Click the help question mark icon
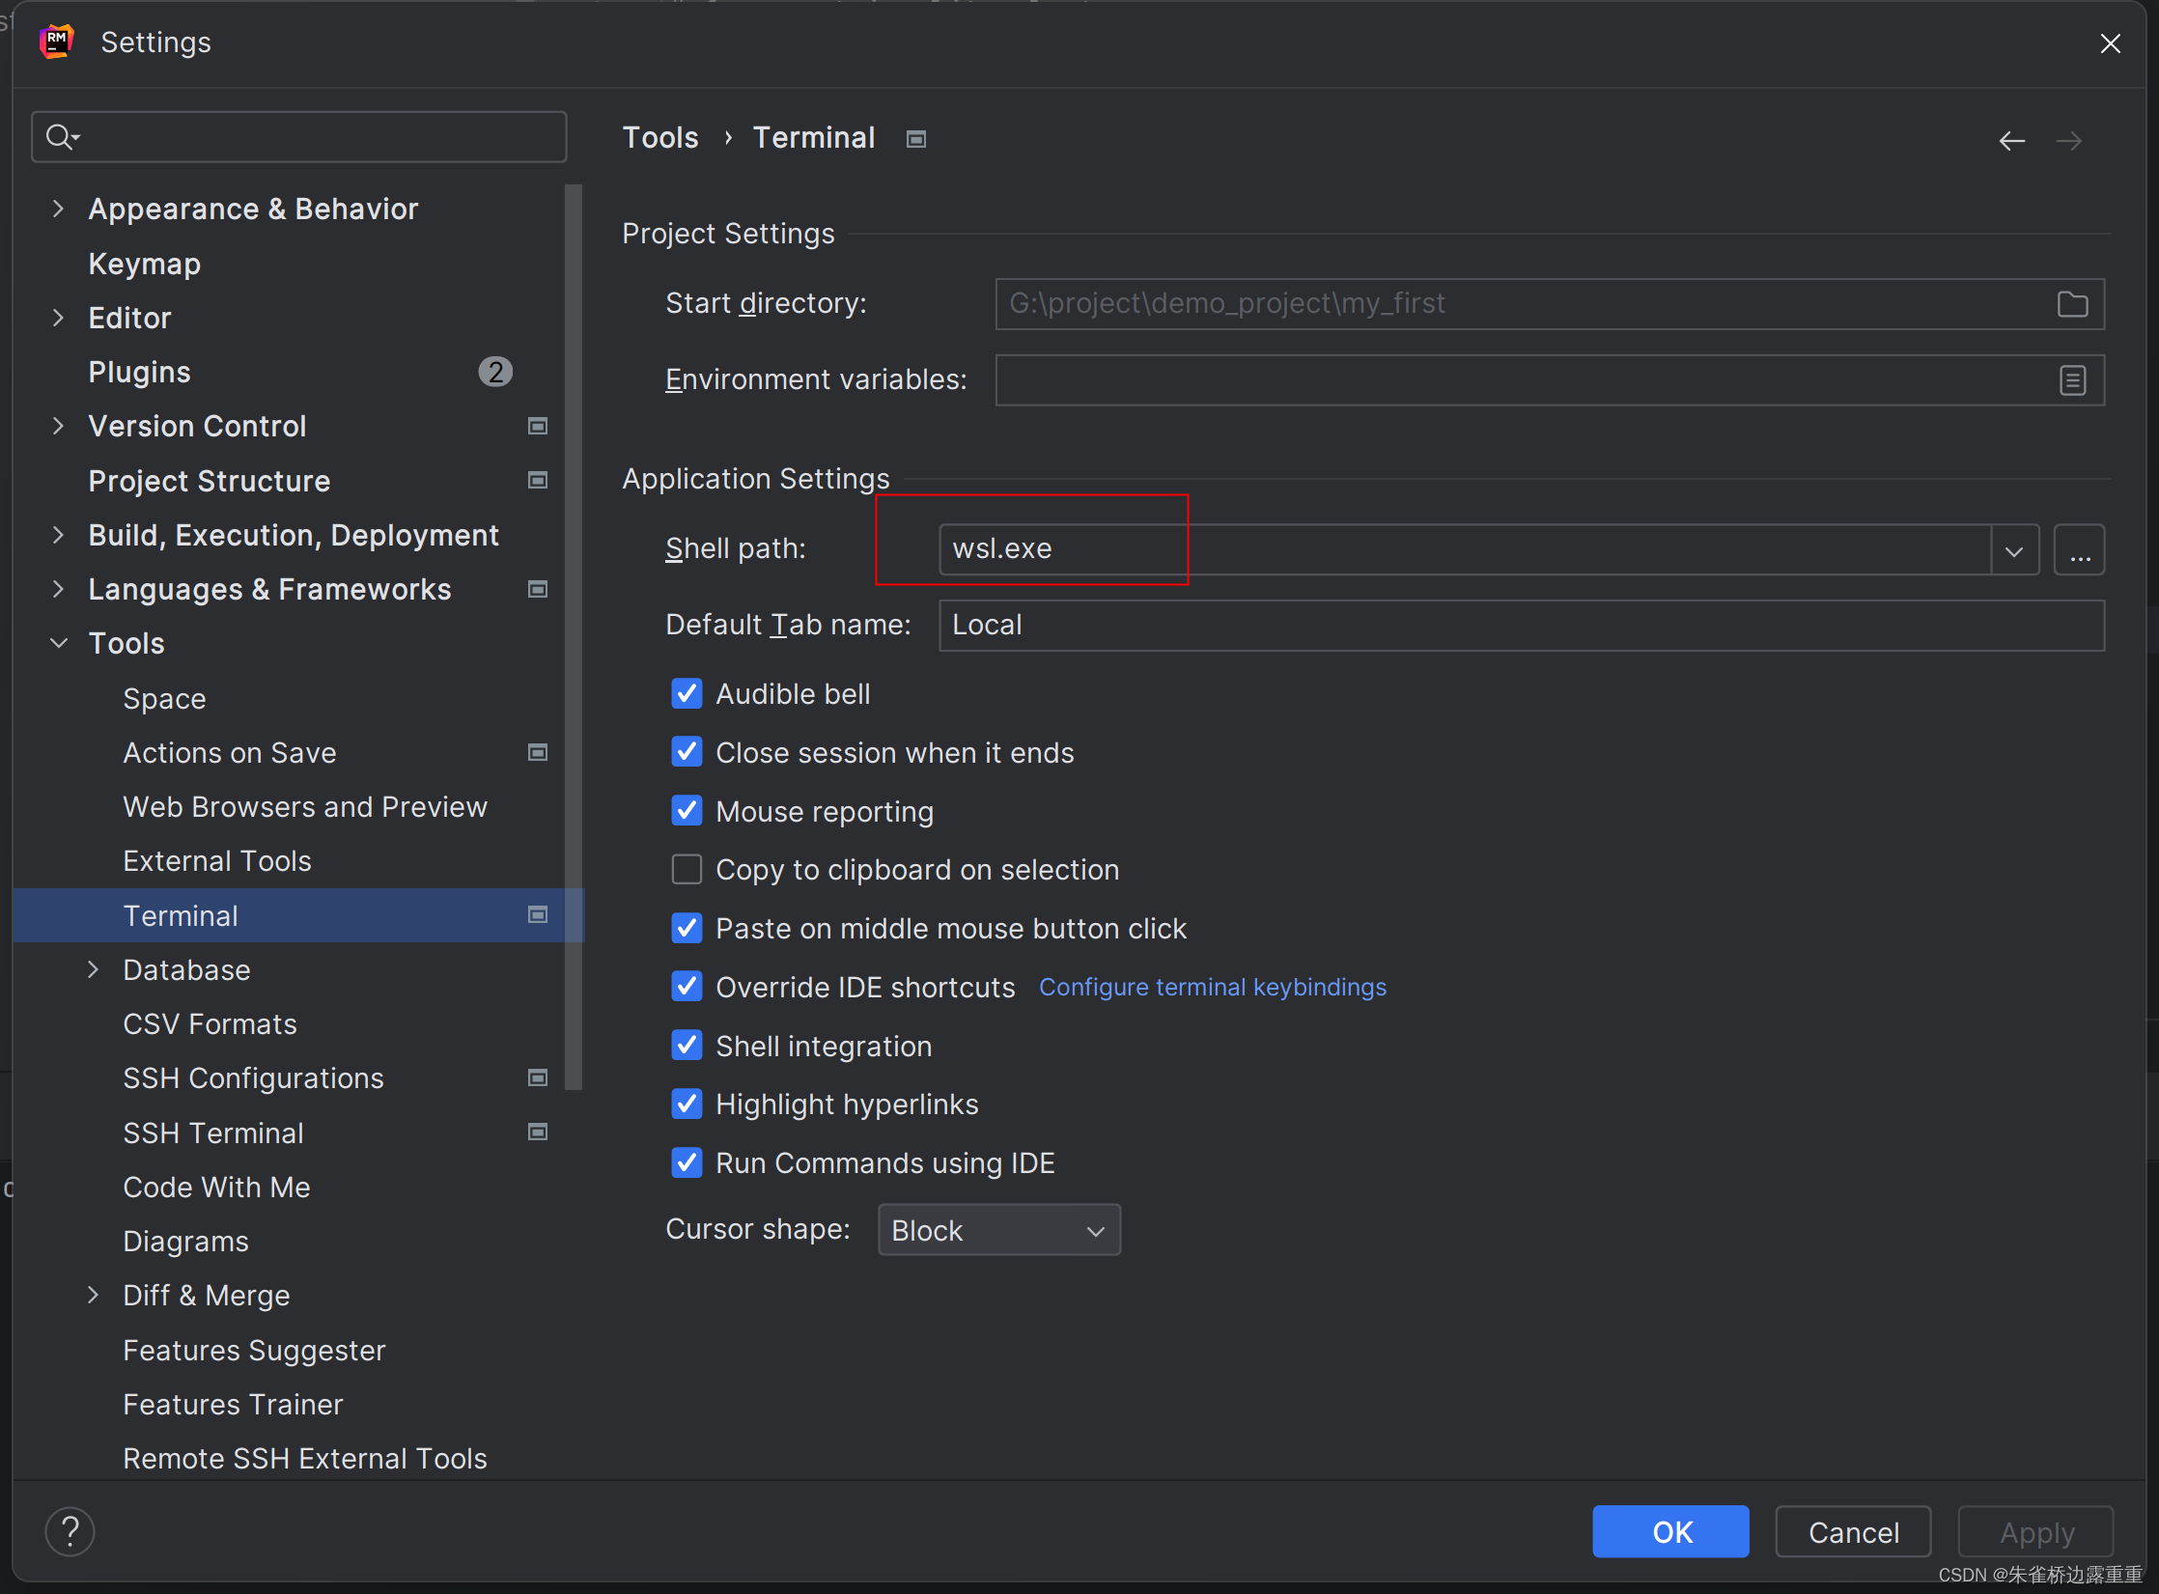This screenshot has width=2159, height=1594. (70, 1531)
